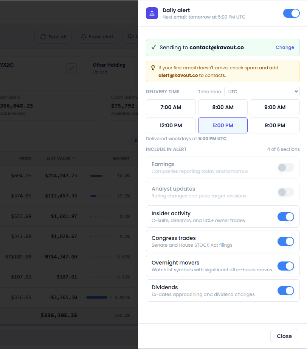
Task: Click the PRICE column header
Action: pyautogui.click(x=25, y=158)
